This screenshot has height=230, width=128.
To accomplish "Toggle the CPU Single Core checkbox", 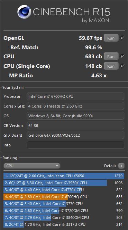I will (x=122, y=66).
